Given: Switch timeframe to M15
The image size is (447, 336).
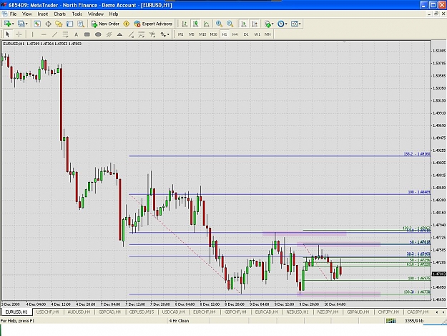Looking at the screenshot, I should [202, 34].
